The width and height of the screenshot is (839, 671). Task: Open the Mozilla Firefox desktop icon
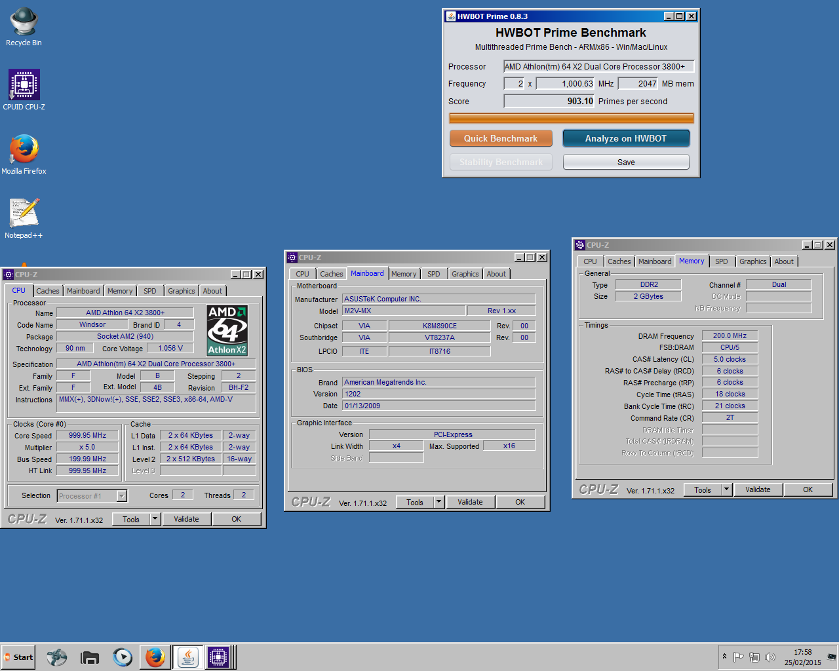point(24,155)
